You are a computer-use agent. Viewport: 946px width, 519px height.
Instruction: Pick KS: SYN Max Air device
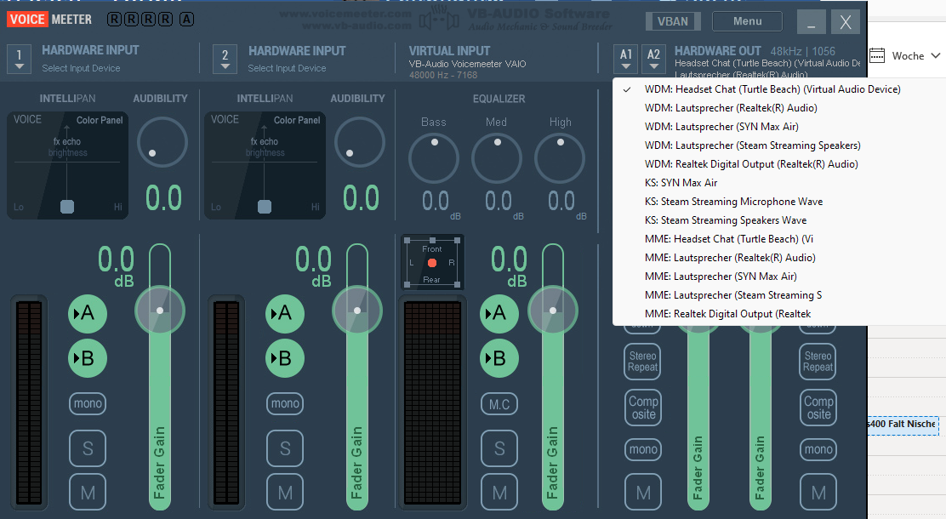coord(681,183)
